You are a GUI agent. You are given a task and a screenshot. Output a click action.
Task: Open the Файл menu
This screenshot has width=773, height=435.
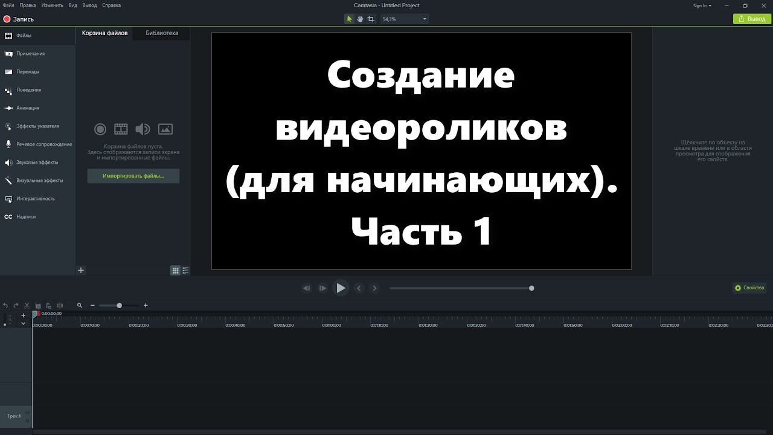(x=8, y=5)
